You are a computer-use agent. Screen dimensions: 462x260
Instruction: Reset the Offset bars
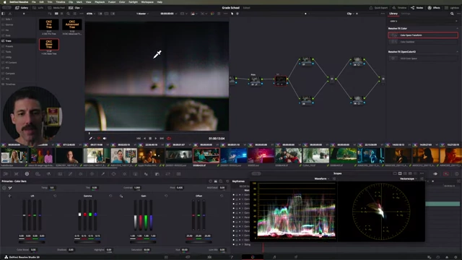click(222, 196)
